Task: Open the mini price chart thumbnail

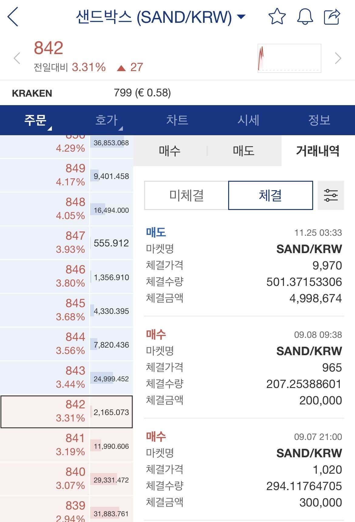Action: (x=289, y=58)
